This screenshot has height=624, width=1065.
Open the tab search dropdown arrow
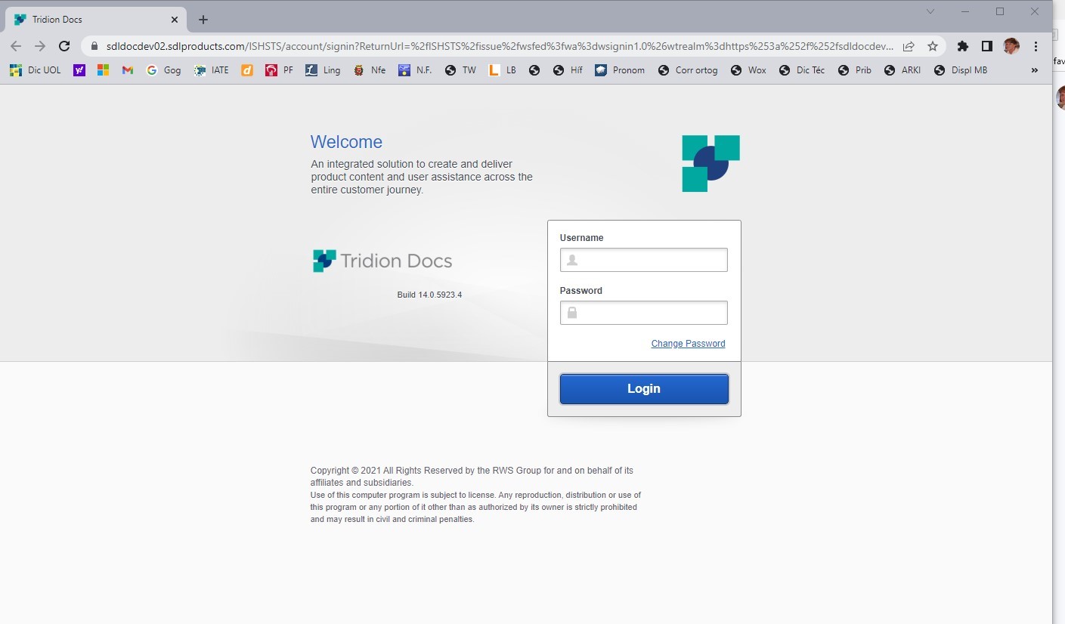(x=930, y=11)
